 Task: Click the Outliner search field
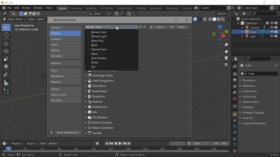tap(264, 14)
